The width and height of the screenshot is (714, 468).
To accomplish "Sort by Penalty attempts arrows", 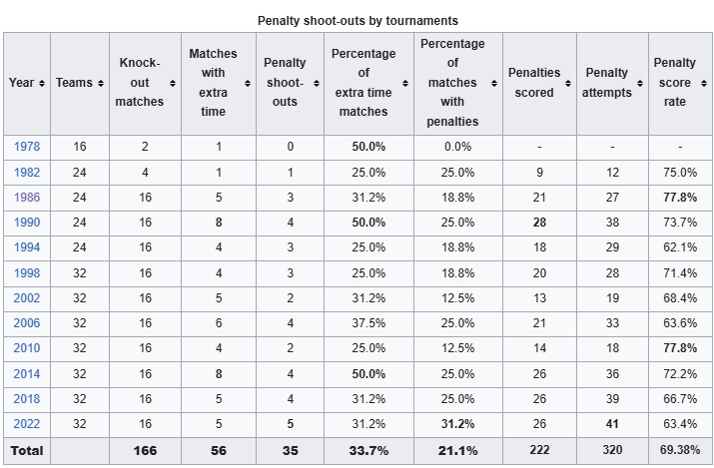I will pos(640,83).
